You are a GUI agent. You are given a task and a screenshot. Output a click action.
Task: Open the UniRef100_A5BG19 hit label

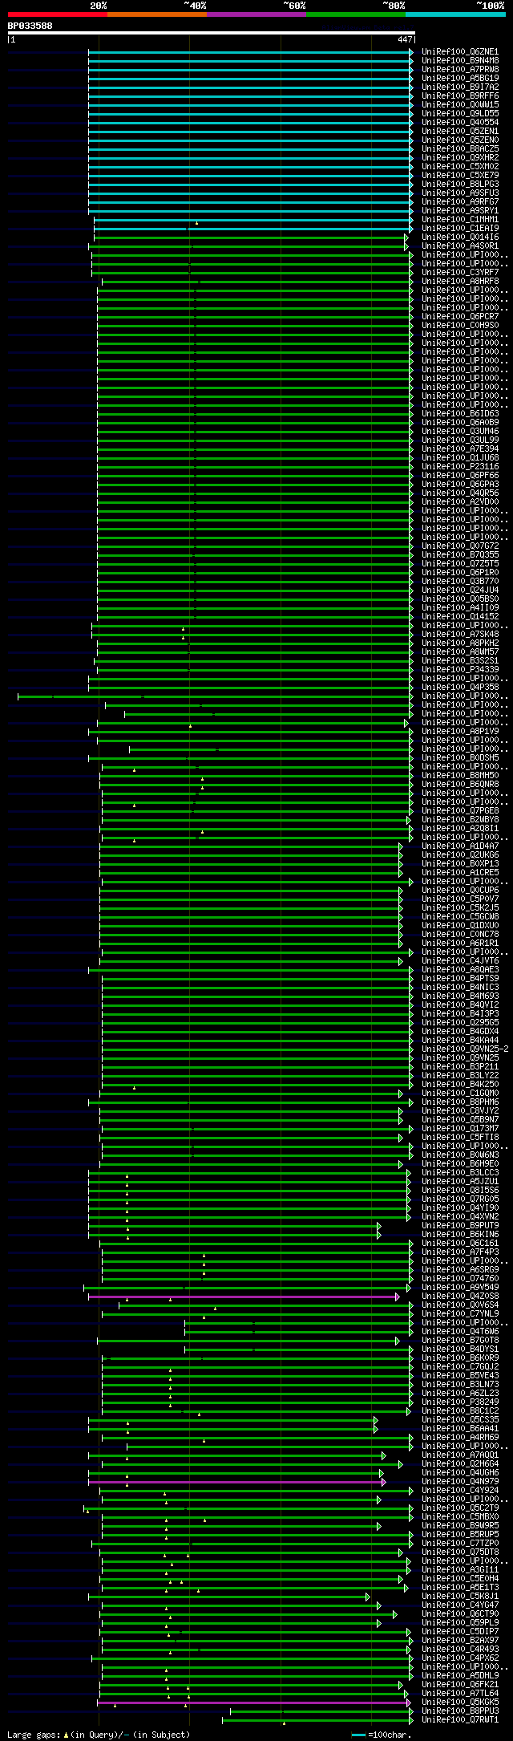[x=460, y=79]
